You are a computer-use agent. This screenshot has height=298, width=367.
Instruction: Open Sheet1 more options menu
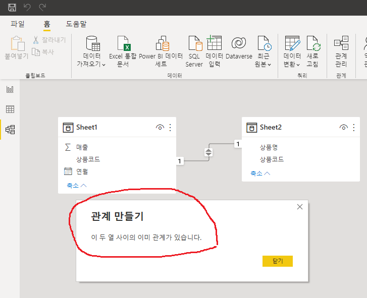[170, 128]
